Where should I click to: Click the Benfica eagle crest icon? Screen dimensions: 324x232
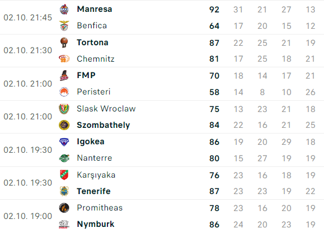click(x=64, y=26)
